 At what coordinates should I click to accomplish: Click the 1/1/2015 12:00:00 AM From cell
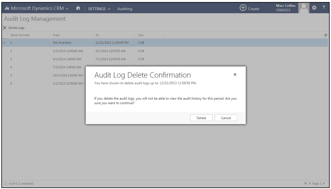click(68, 83)
